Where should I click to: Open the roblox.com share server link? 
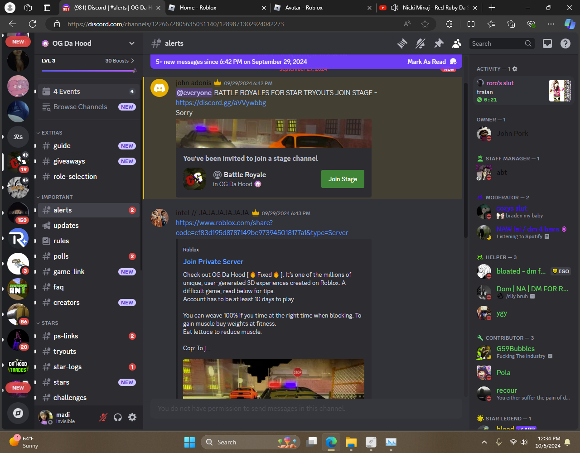(262, 228)
